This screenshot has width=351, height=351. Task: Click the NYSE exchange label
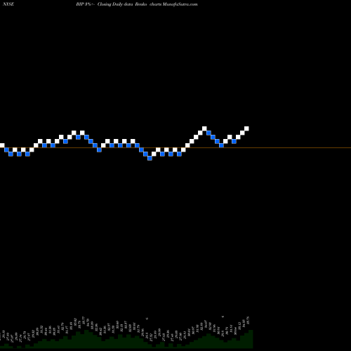(8, 4)
